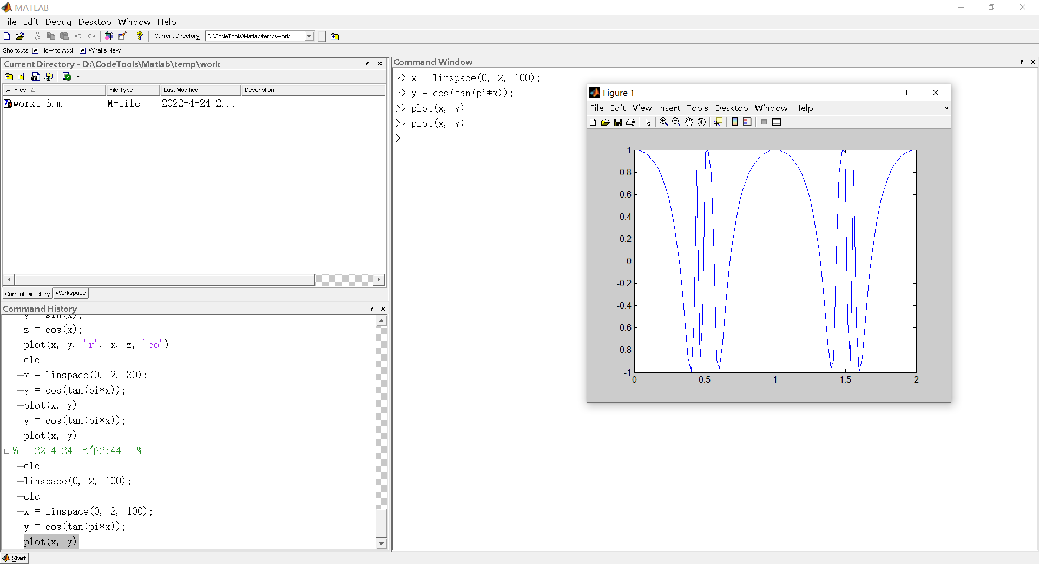This screenshot has width=1039, height=564.
Task: Open GUIDE icon in main toolbar
Action: point(122,36)
